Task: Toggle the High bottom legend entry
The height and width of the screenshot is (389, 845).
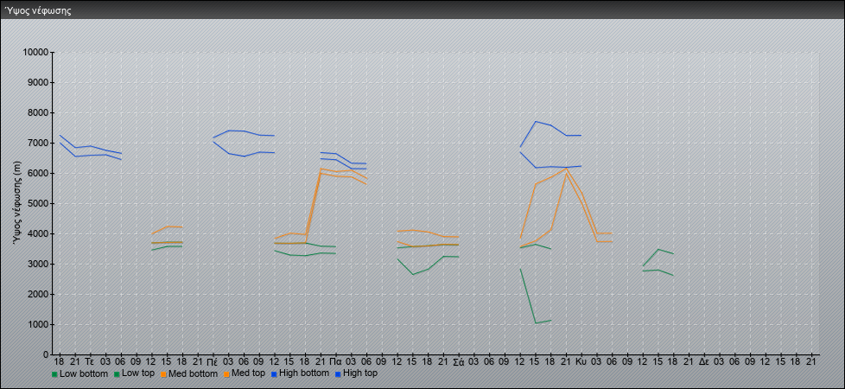Action: (x=300, y=373)
